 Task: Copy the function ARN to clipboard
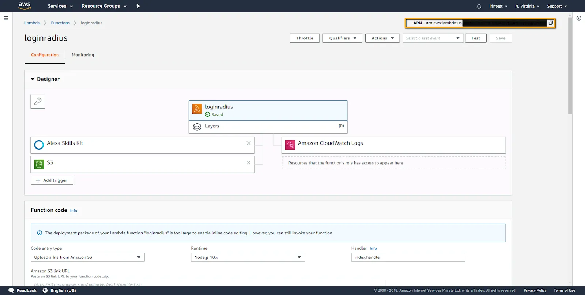pos(551,23)
